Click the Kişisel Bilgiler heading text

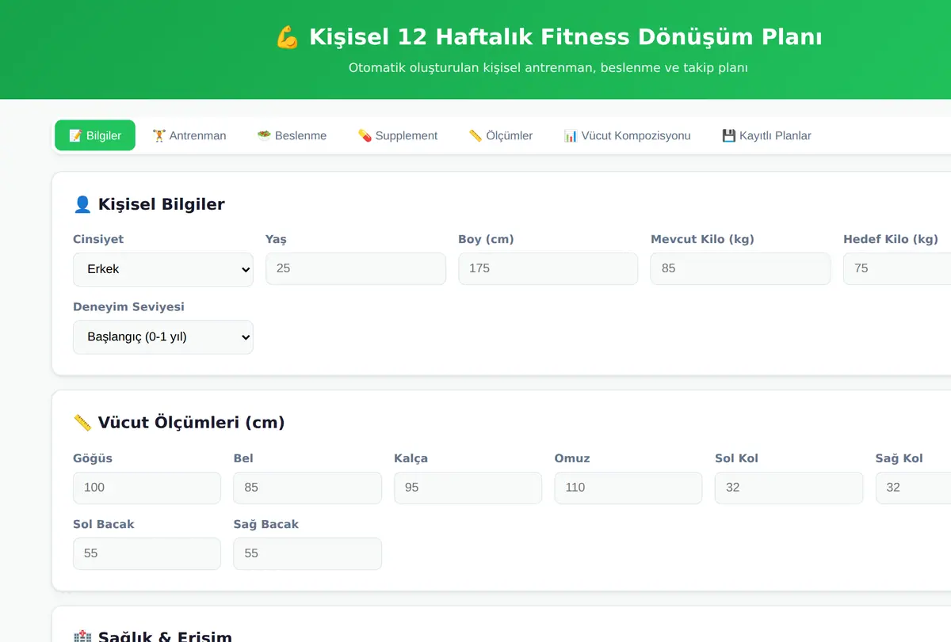pyautogui.click(x=162, y=204)
